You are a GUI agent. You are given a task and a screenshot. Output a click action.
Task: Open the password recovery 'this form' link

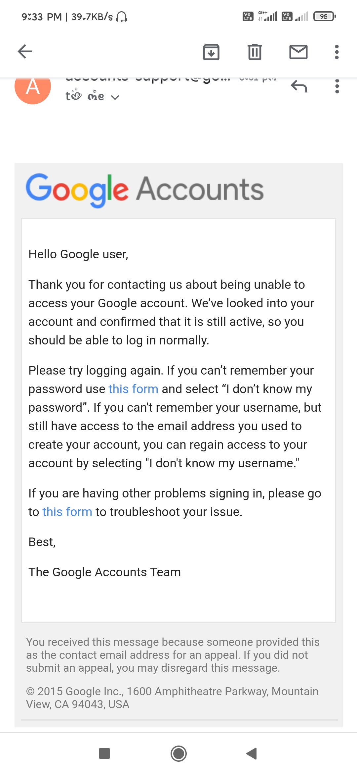(133, 389)
